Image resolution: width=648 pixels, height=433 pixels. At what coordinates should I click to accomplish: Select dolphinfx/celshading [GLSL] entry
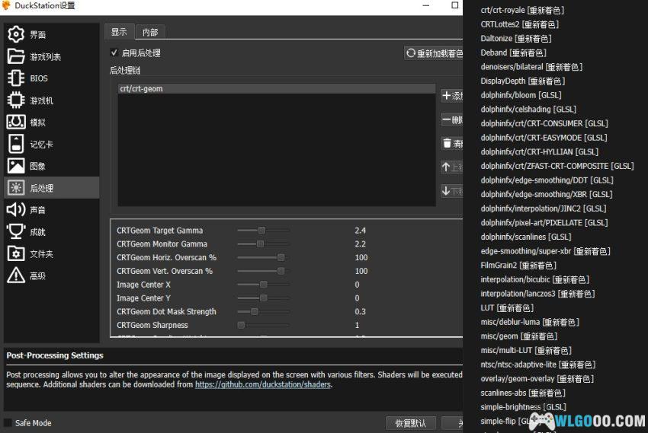(x=528, y=110)
